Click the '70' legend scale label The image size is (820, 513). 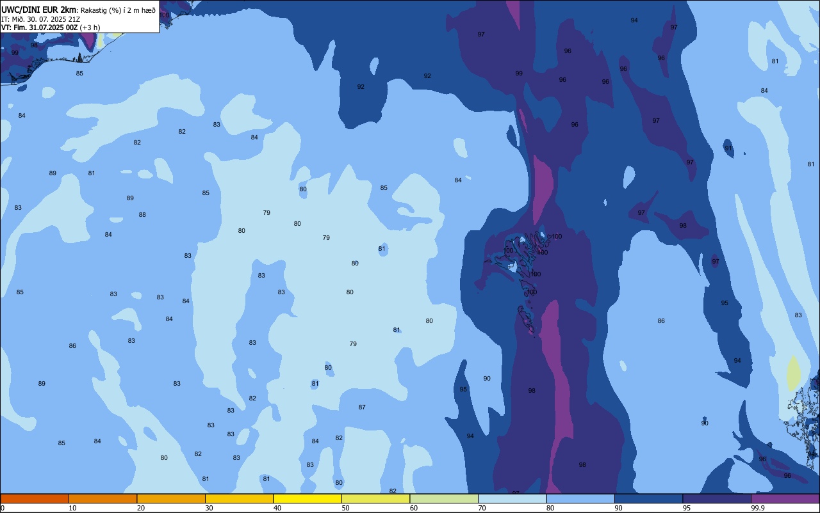coord(482,508)
